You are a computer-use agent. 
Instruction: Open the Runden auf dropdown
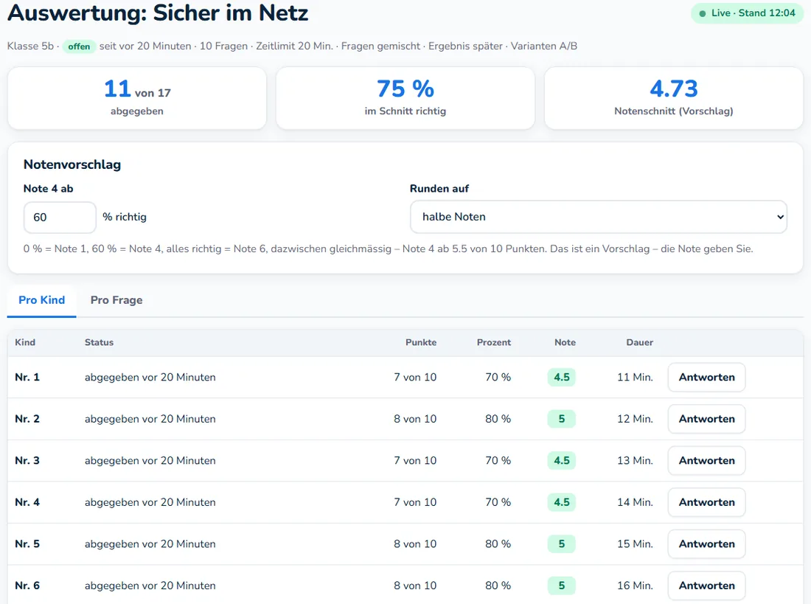click(x=599, y=217)
